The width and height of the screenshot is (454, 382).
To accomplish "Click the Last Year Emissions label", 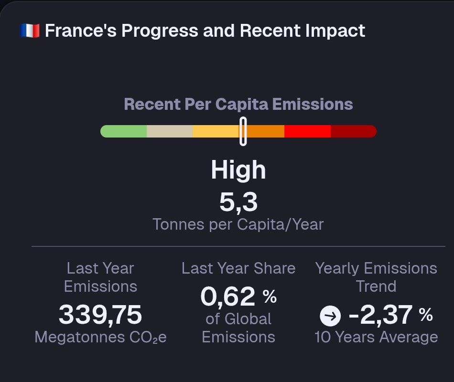I will point(100,277).
